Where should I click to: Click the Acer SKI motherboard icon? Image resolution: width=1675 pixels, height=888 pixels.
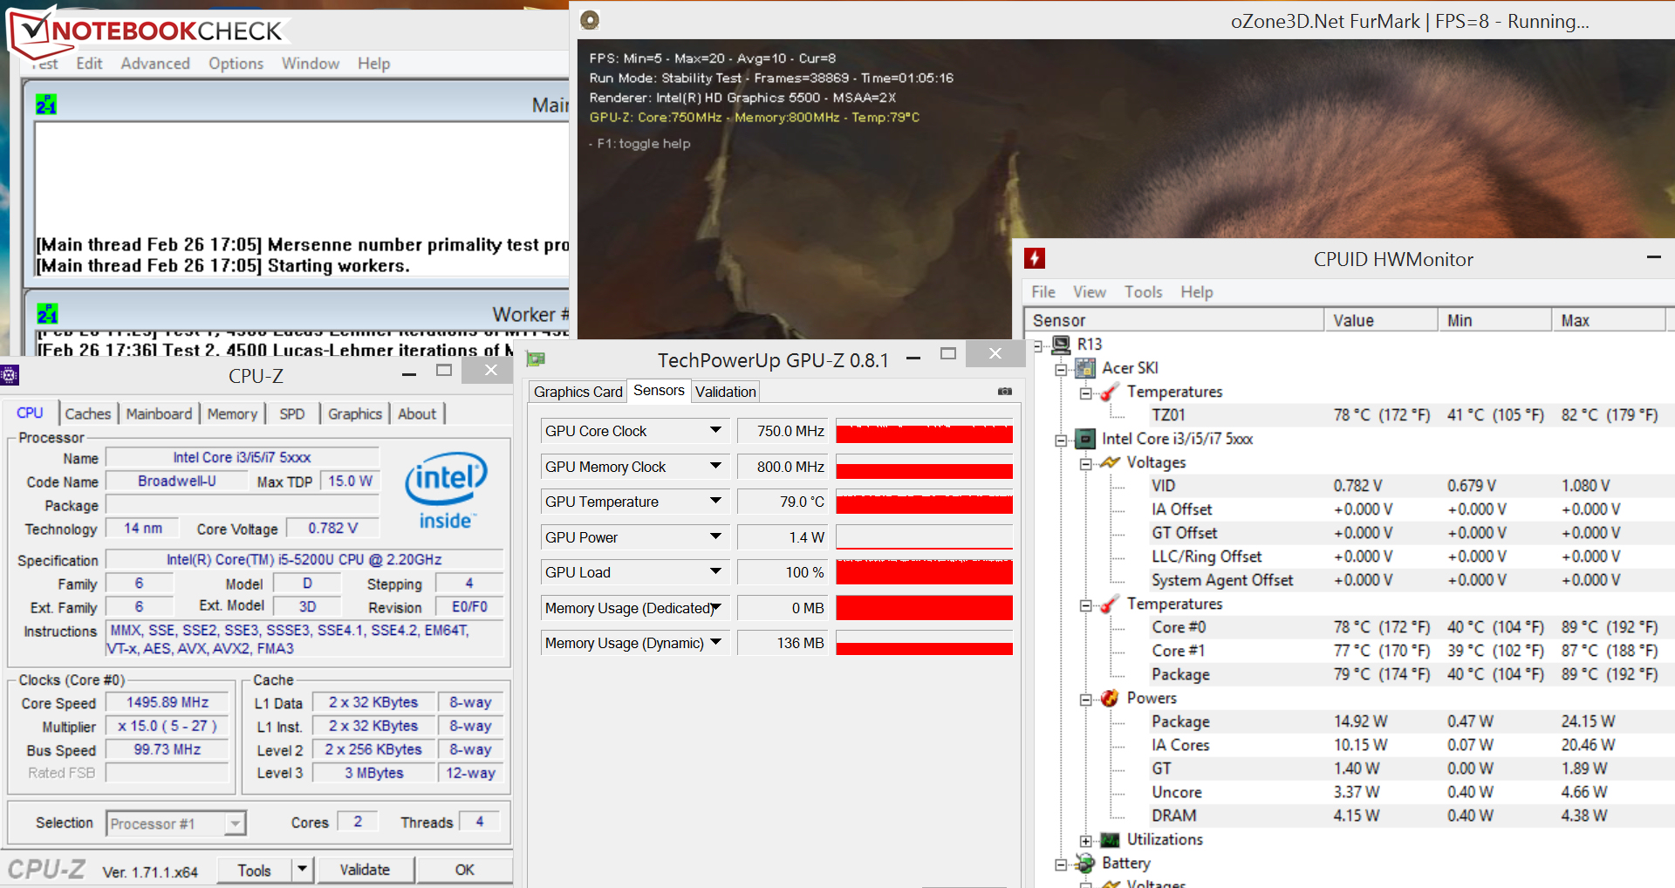point(1085,368)
